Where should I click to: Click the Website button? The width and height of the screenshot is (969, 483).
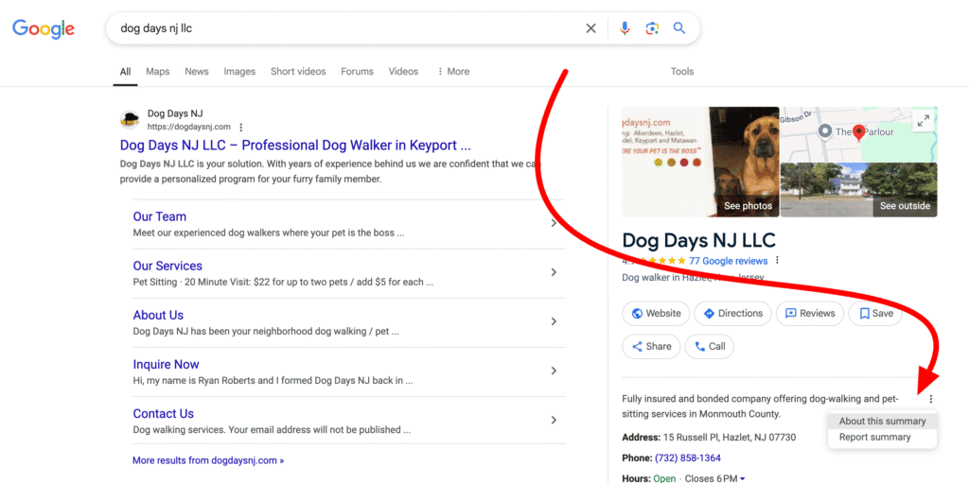(656, 314)
